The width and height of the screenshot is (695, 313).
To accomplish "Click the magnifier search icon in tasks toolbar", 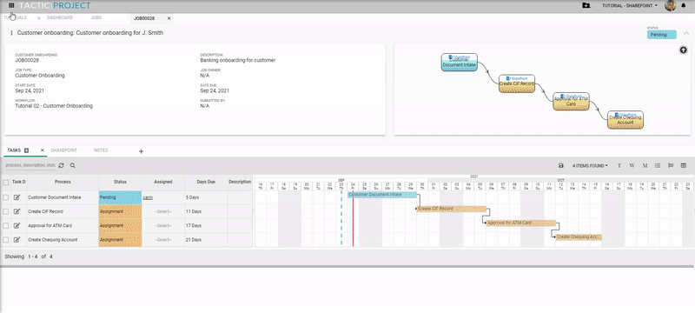I will [x=73, y=165].
